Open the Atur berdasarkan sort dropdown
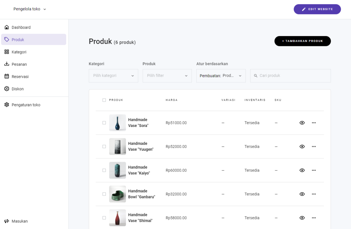The image size is (351, 229). click(x=221, y=76)
